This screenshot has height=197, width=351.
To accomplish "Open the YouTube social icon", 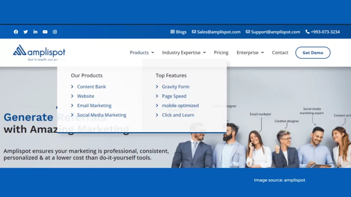I will pyautogui.click(x=45, y=32).
